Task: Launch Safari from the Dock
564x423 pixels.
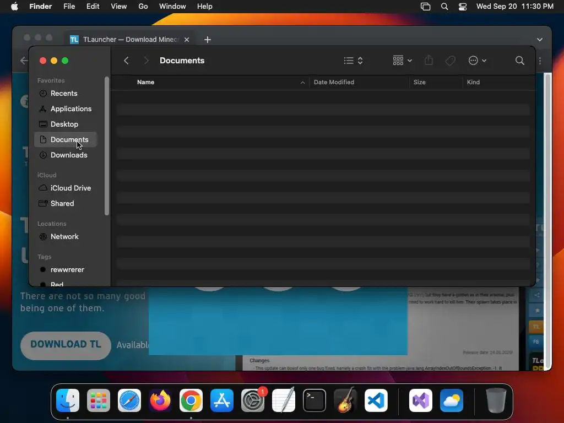Action: pos(129,400)
